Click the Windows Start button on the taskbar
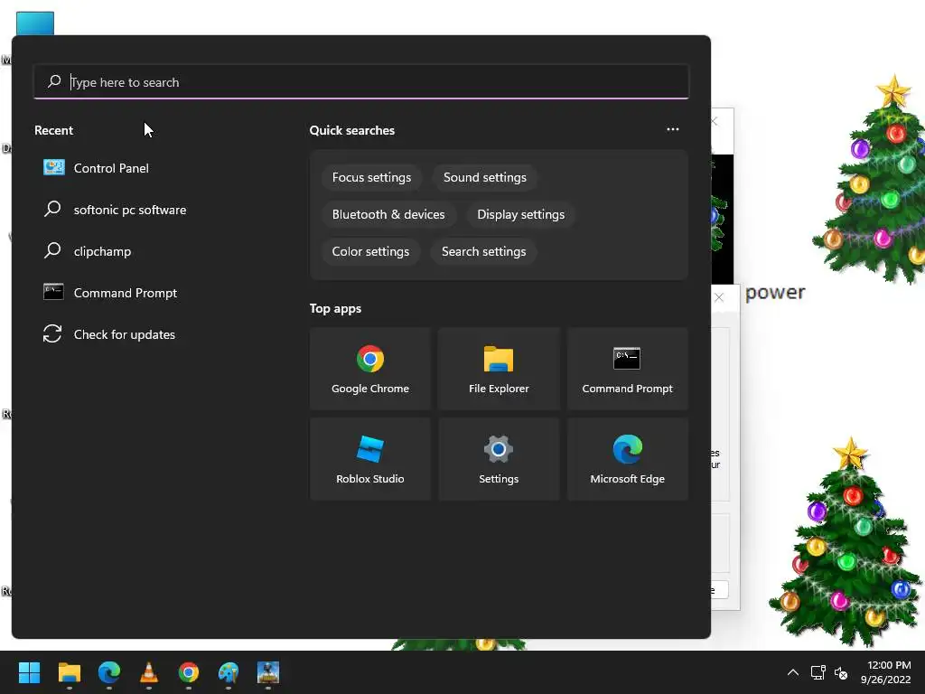Viewport: 925px width, 694px height. coord(29,672)
